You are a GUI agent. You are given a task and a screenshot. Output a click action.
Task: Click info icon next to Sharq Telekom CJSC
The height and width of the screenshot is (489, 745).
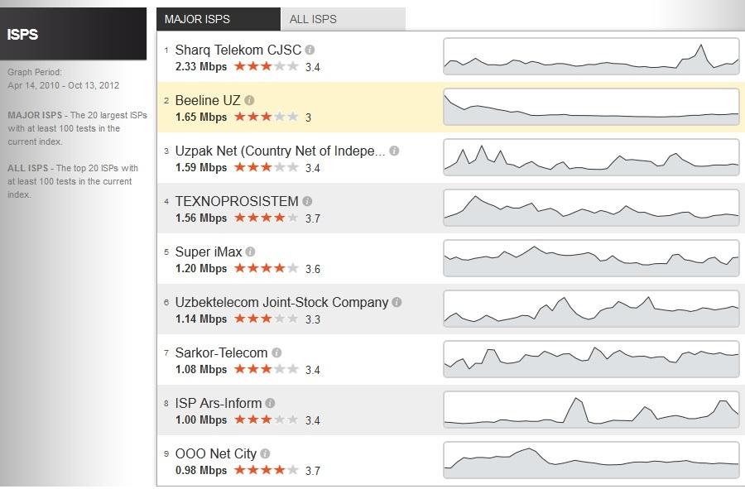[310, 50]
